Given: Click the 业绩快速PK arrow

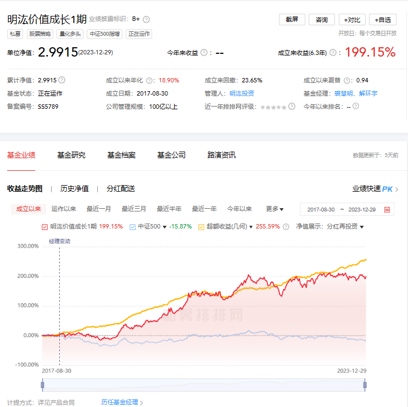Looking at the screenshot, I should click(x=397, y=189).
